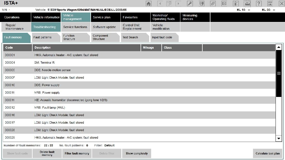285x160 pixels.
Task: Sort by the Class column header
Action: point(182,47)
